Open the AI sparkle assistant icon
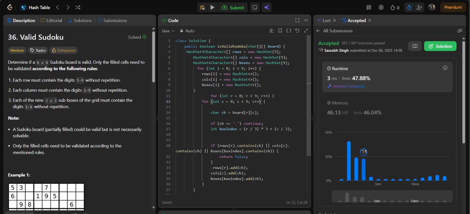Viewport: 470px width, 214px height. click(266, 7)
